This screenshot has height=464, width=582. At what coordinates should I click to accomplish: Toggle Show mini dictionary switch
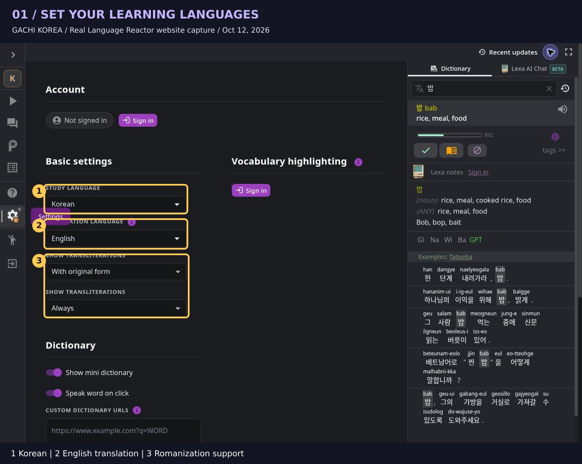(x=54, y=372)
